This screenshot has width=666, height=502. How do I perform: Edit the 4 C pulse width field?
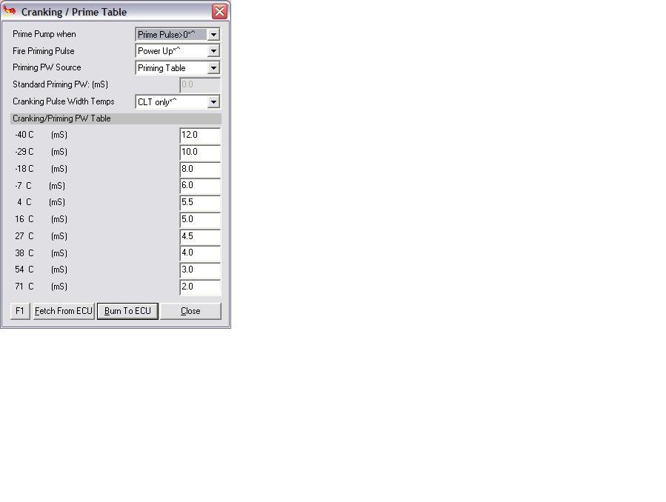coord(200,203)
